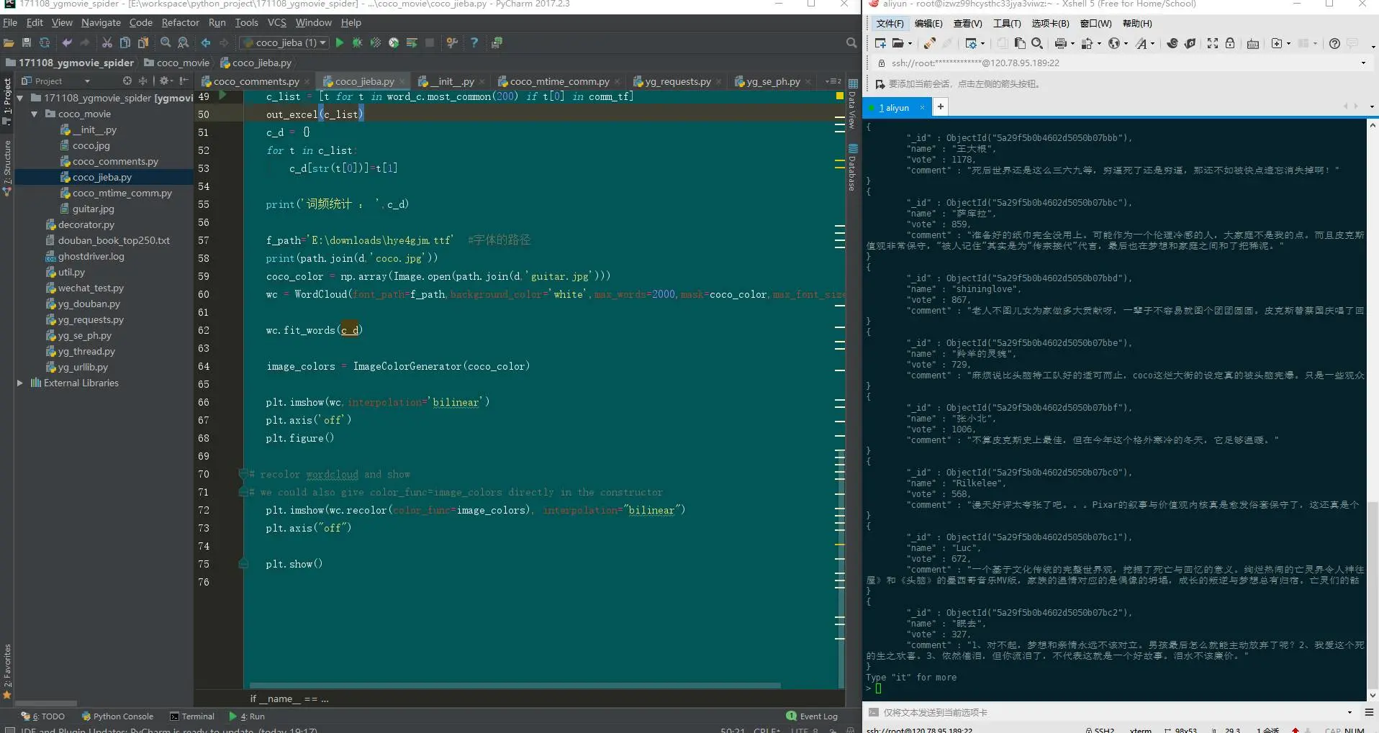1379x733 pixels.
Task: Save all files with the floppy disk icon
Action: click(27, 43)
